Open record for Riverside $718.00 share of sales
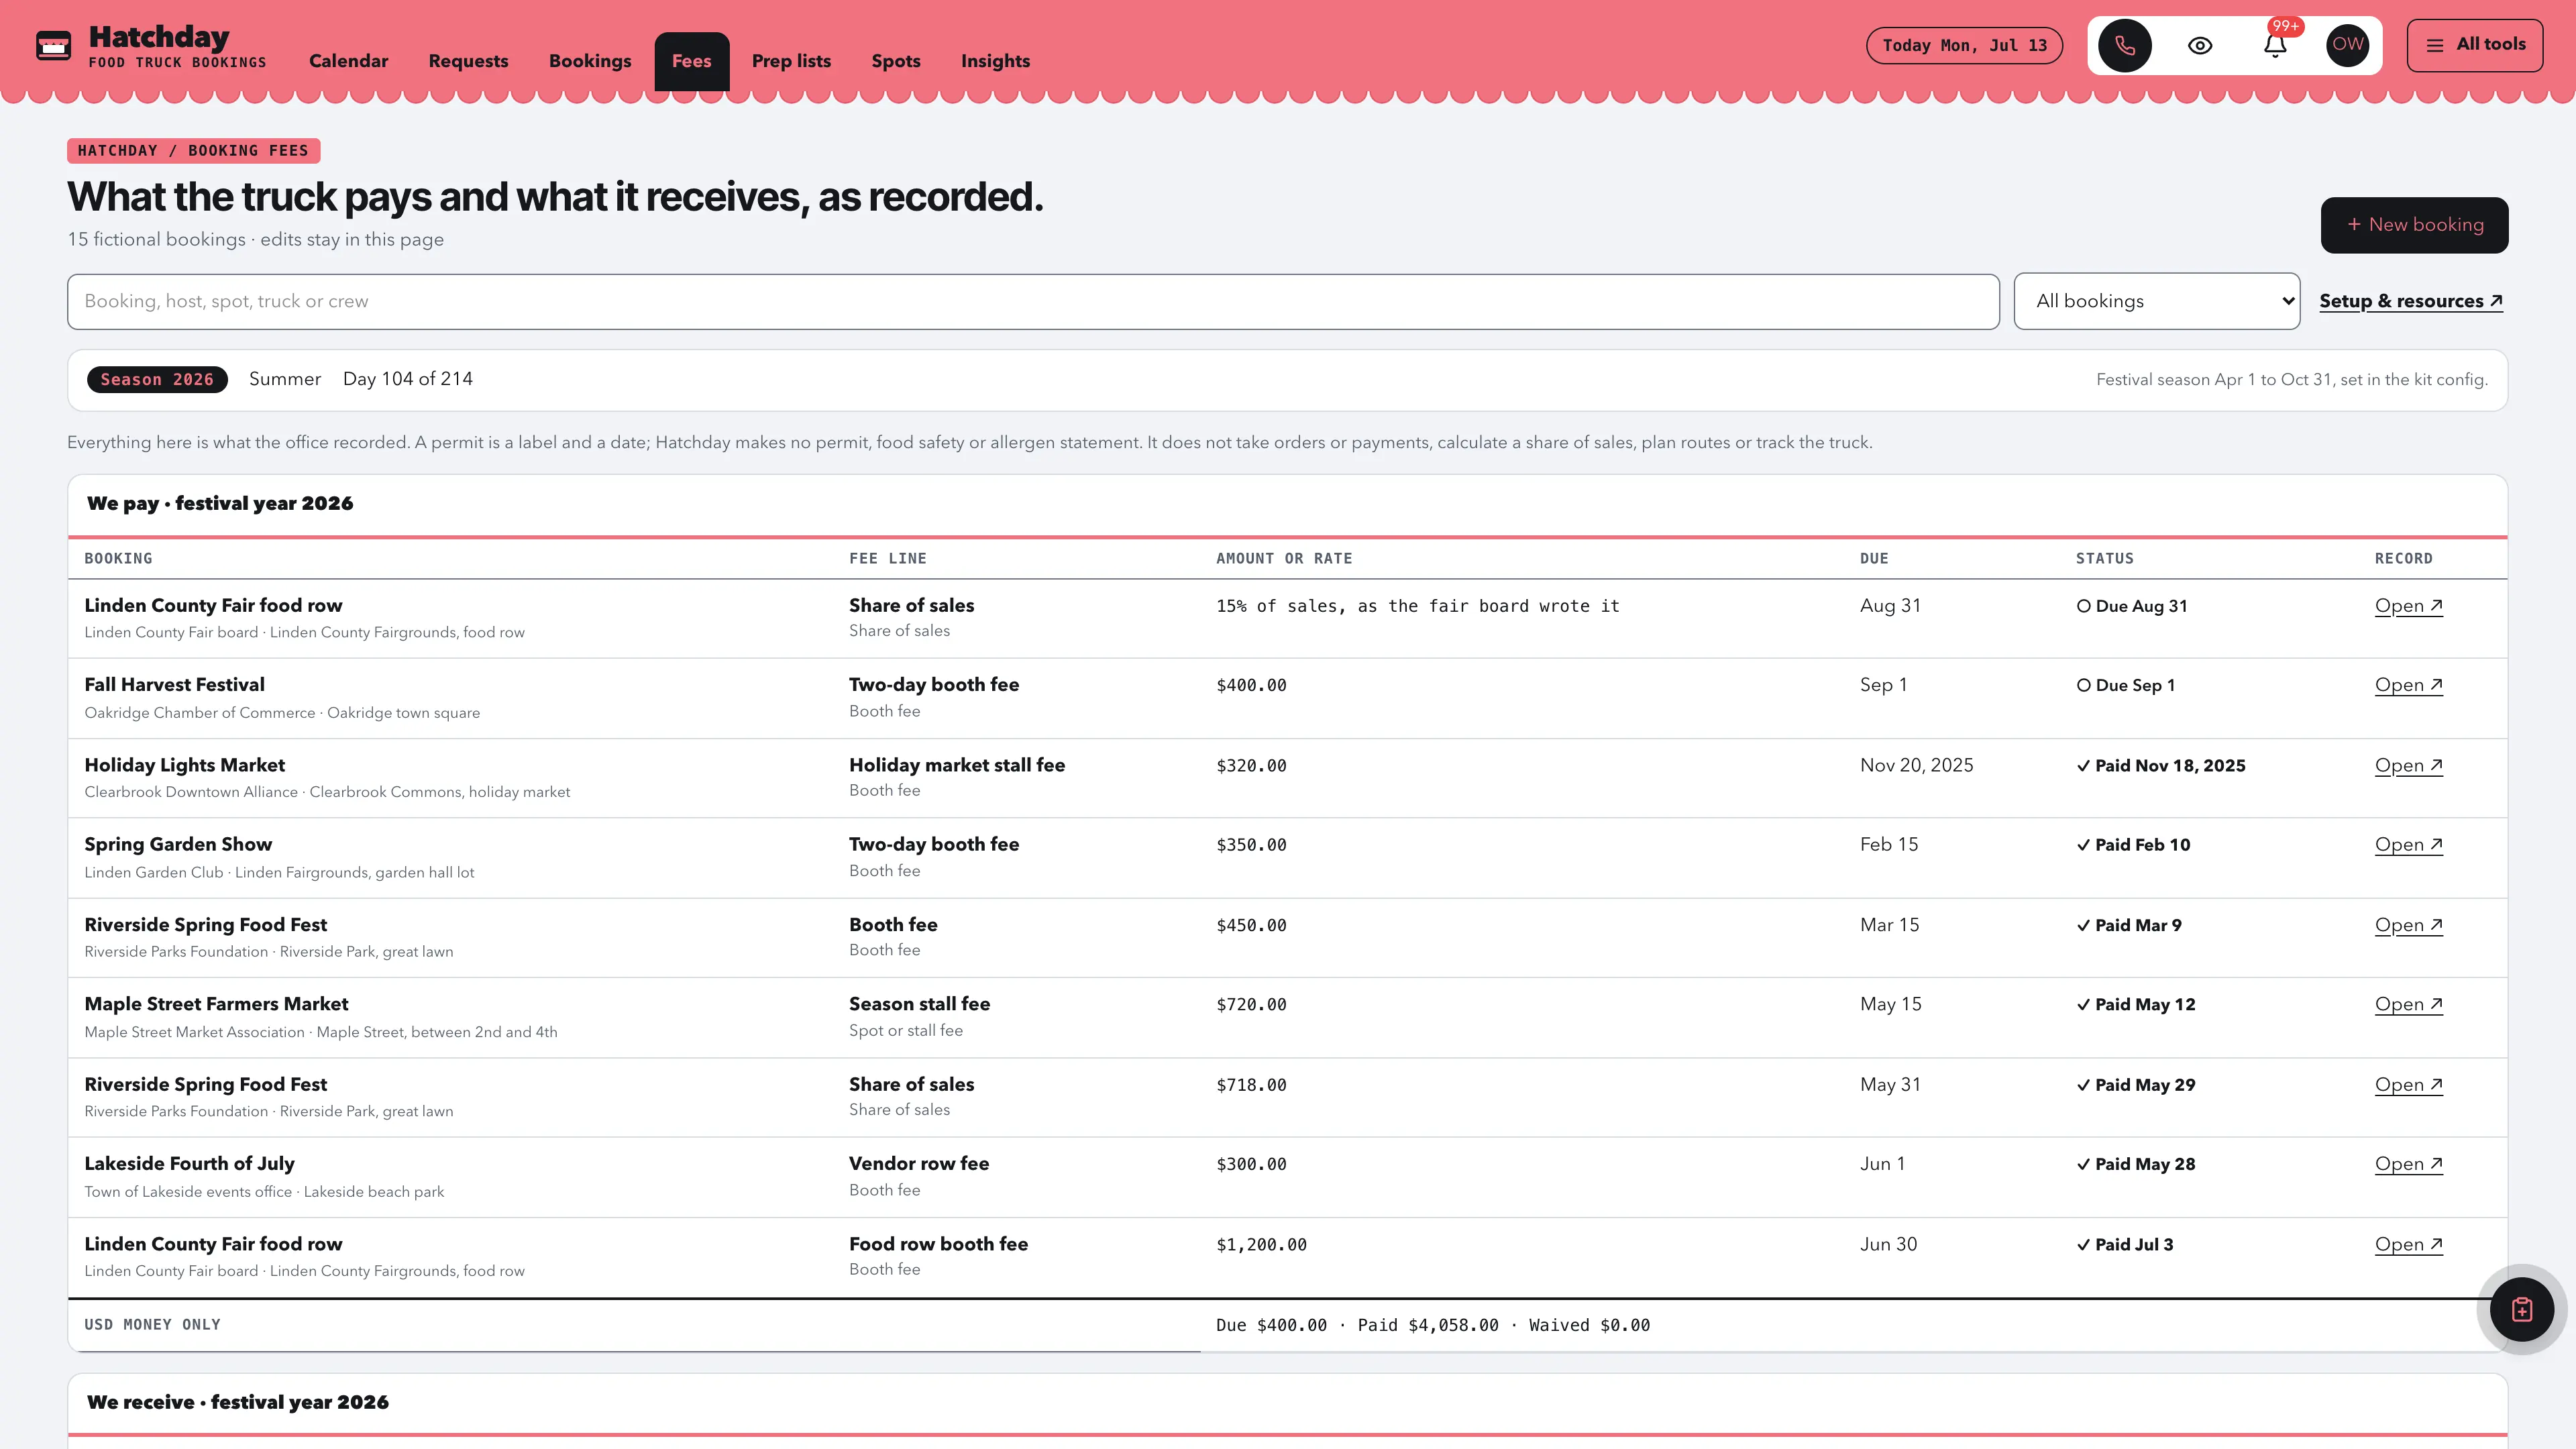The width and height of the screenshot is (2576, 1449). tap(2408, 1085)
